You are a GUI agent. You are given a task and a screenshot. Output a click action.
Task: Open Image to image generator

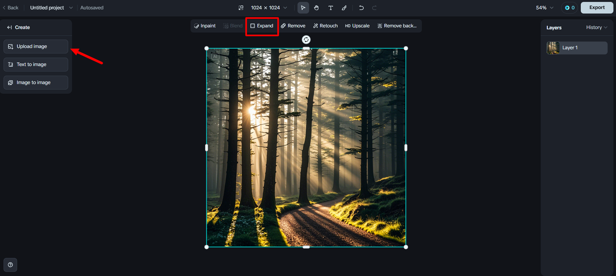coord(36,83)
